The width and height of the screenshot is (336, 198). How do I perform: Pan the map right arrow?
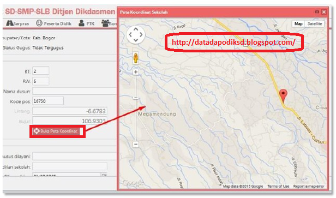[x=141, y=34]
